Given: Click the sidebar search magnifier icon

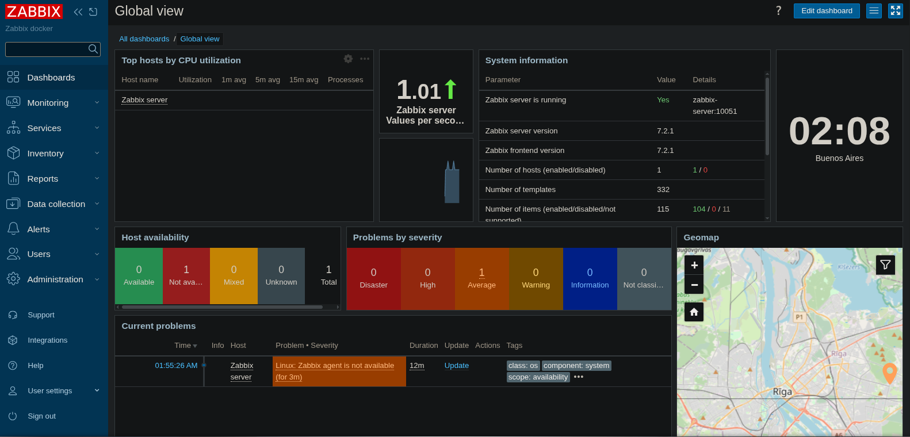Looking at the screenshot, I should tap(93, 49).
